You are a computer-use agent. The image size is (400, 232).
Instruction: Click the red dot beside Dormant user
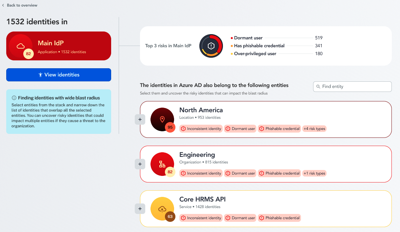[232, 38]
